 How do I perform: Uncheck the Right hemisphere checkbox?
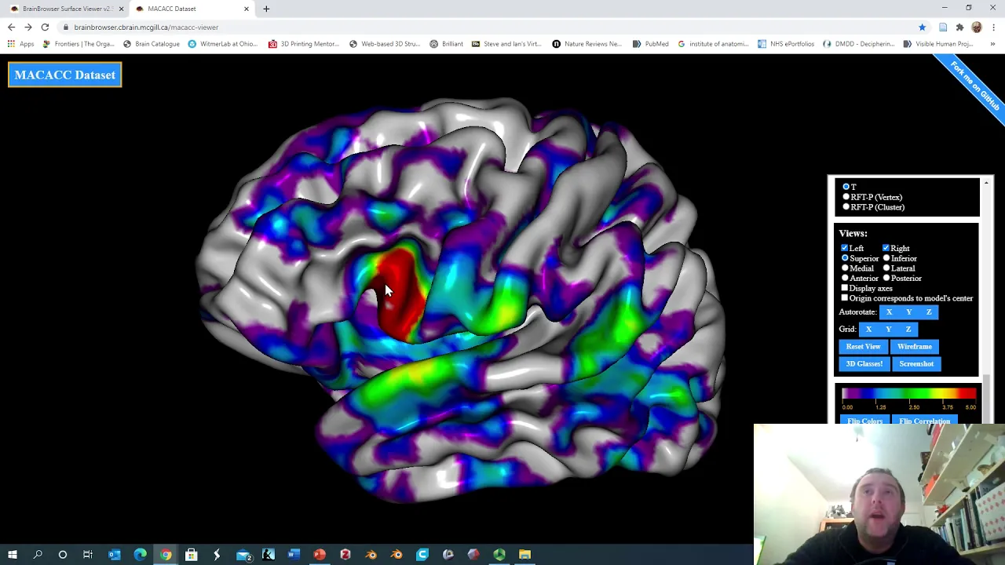click(x=886, y=248)
